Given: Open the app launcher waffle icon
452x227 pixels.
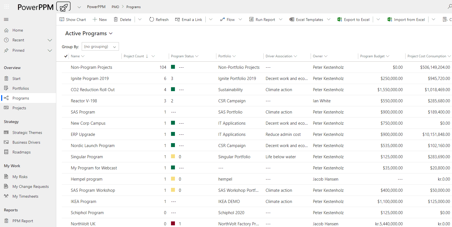Looking at the screenshot, I should (7, 7).
